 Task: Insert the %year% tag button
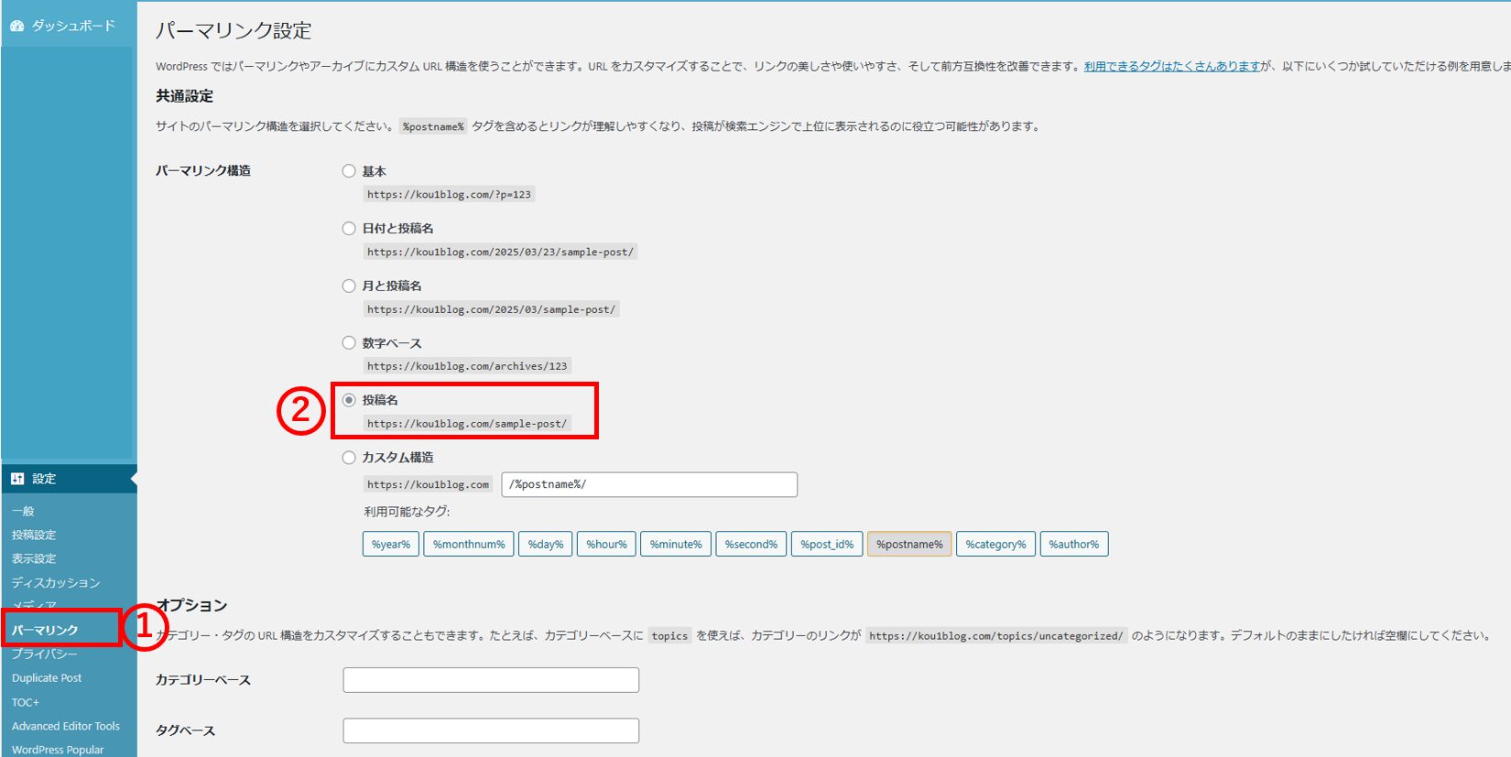click(x=391, y=544)
